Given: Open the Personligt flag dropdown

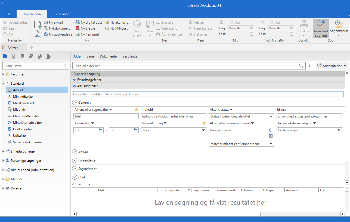Looking at the screenshot, I should 174,130.
